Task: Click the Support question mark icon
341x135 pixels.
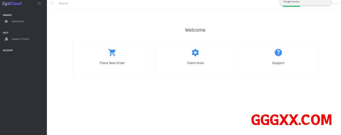Action: (x=278, y=53)
